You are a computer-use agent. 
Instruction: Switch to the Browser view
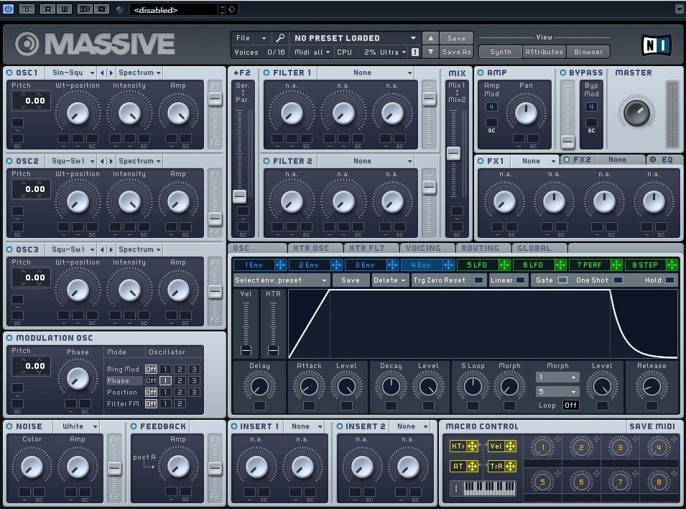[x=588, y=52]
